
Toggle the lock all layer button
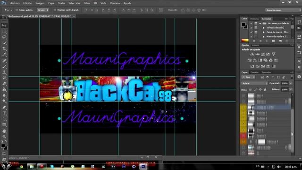265,90
